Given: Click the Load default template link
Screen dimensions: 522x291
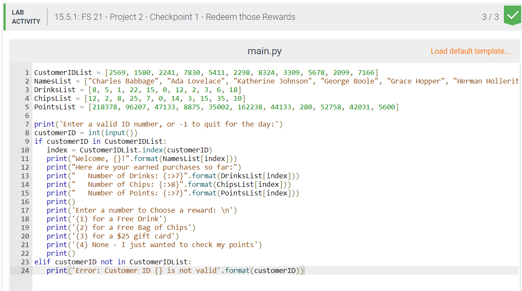Looking at the screenshot, I should 470,51.
